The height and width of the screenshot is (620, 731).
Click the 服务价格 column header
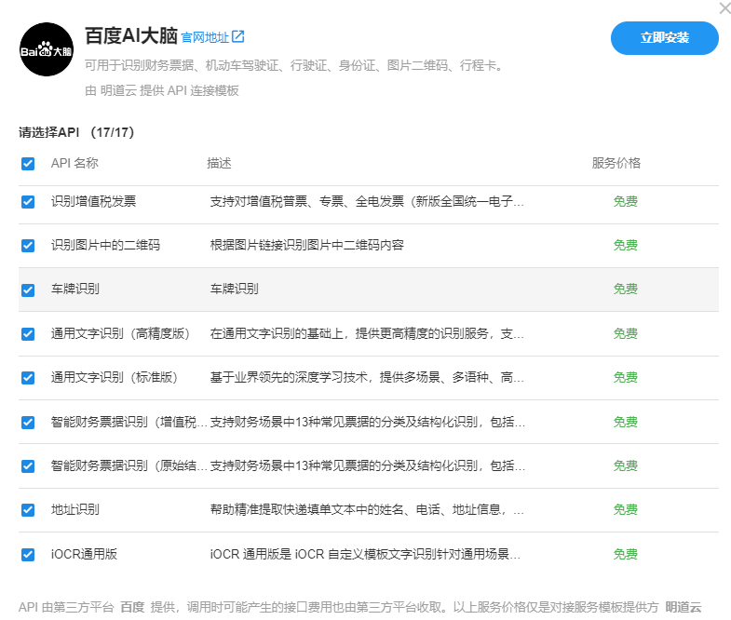click(x=616, y=163)
